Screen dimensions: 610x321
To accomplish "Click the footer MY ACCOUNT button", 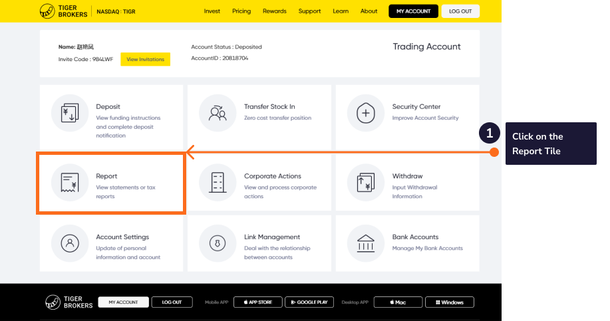I will click(123, 302).
